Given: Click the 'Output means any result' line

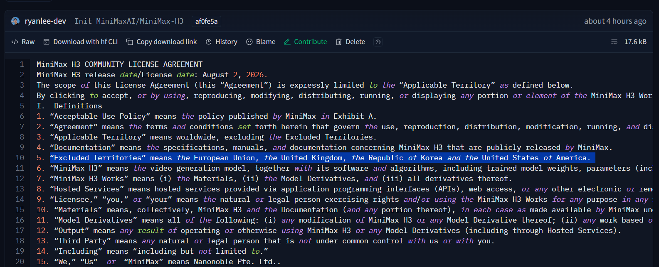Looking at the screenshot, I should 329,230.
